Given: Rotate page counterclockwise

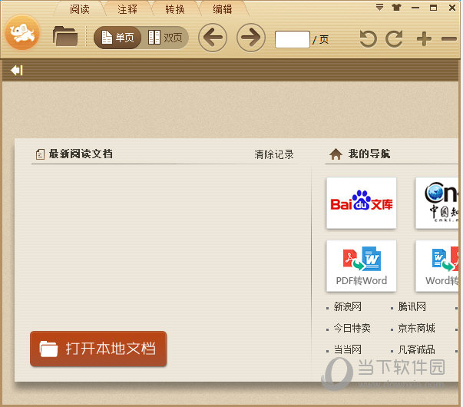Looking at the screenshot, I should [x=368, y=38].
